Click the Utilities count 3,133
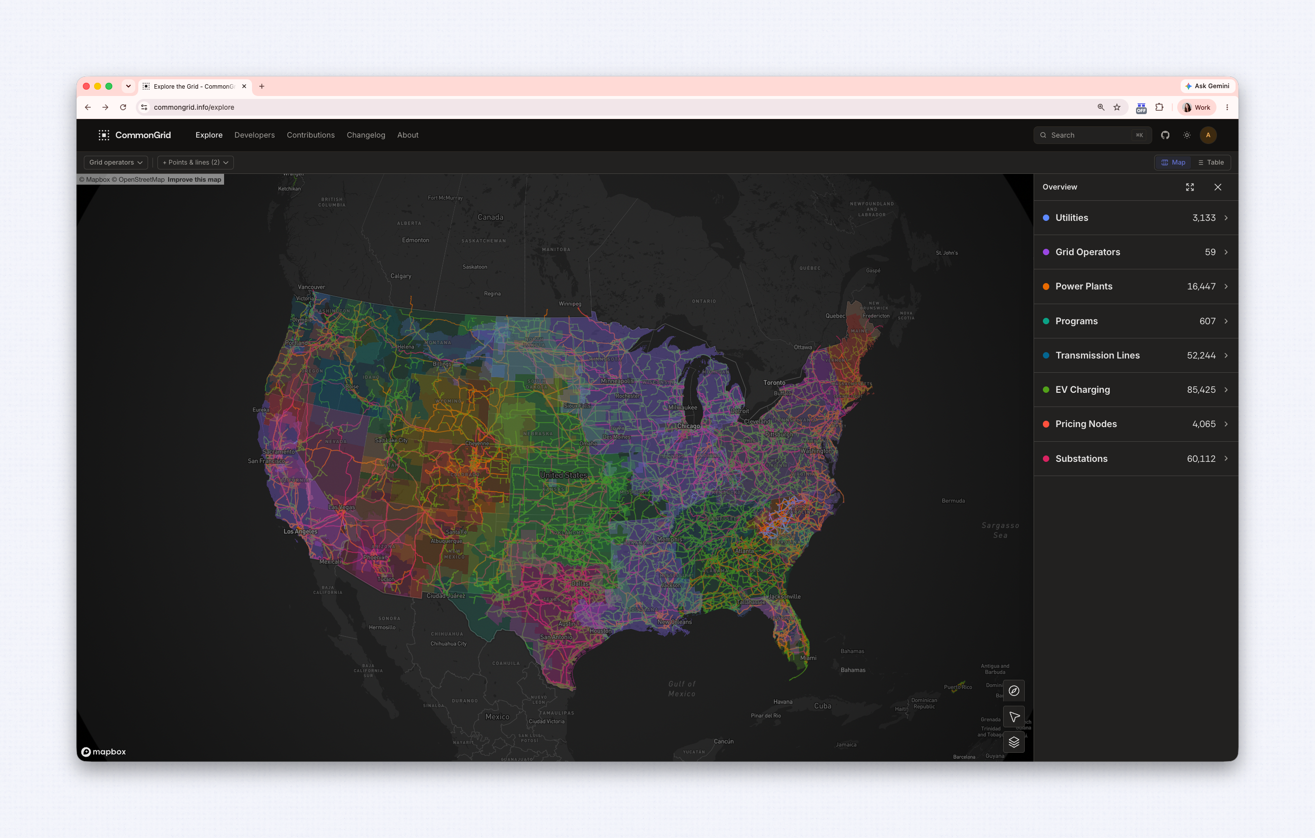The image size is (1315, 838). (1204, 217)
